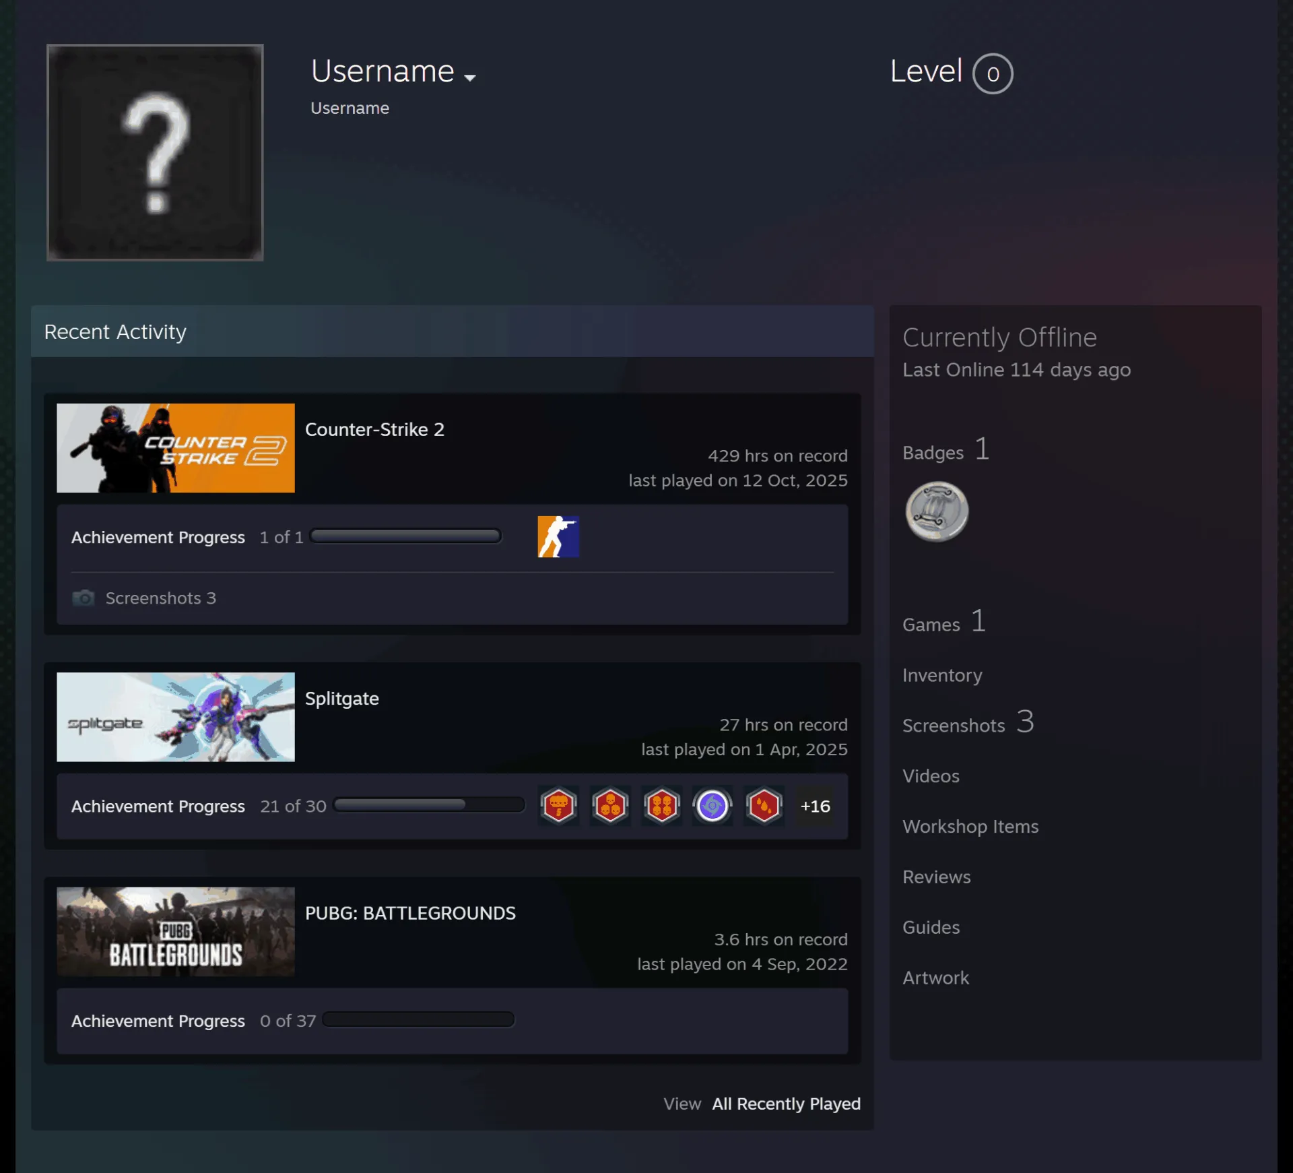This screenshot has width=1293, height=1173.
Task: Open the Level 0 badge circle
Action: click(993, 73)
